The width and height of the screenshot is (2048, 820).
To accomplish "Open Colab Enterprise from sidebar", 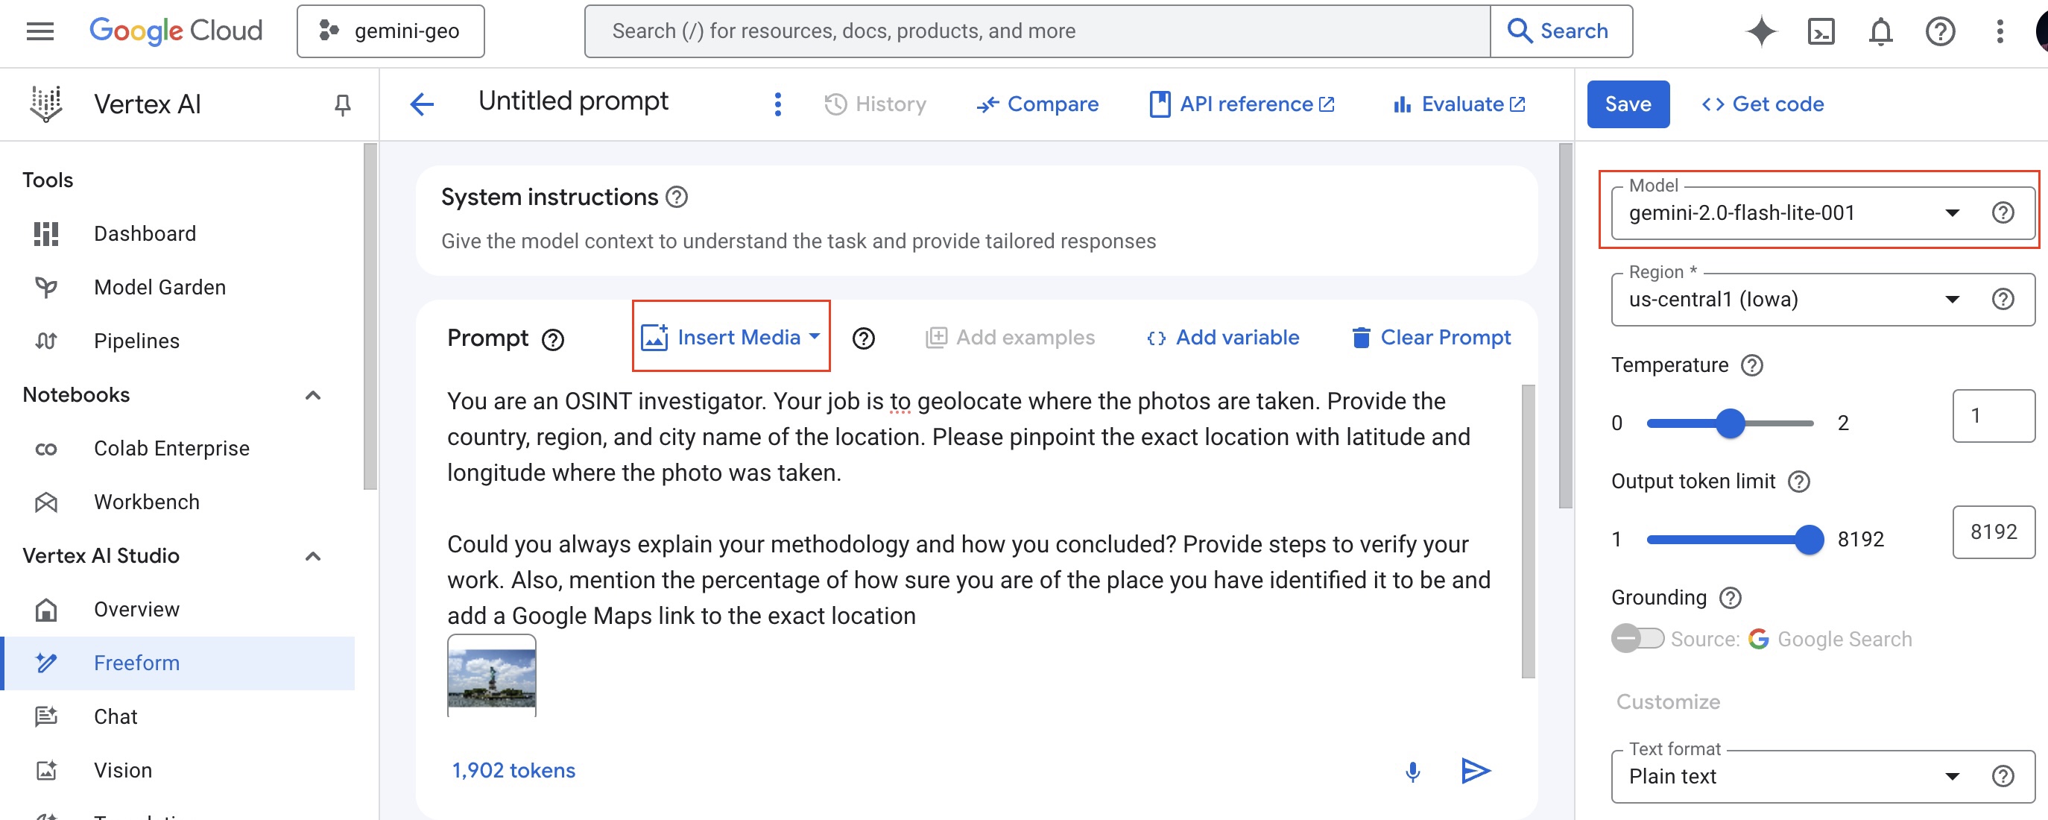I will pyautogui.click(x=171, y=448).
